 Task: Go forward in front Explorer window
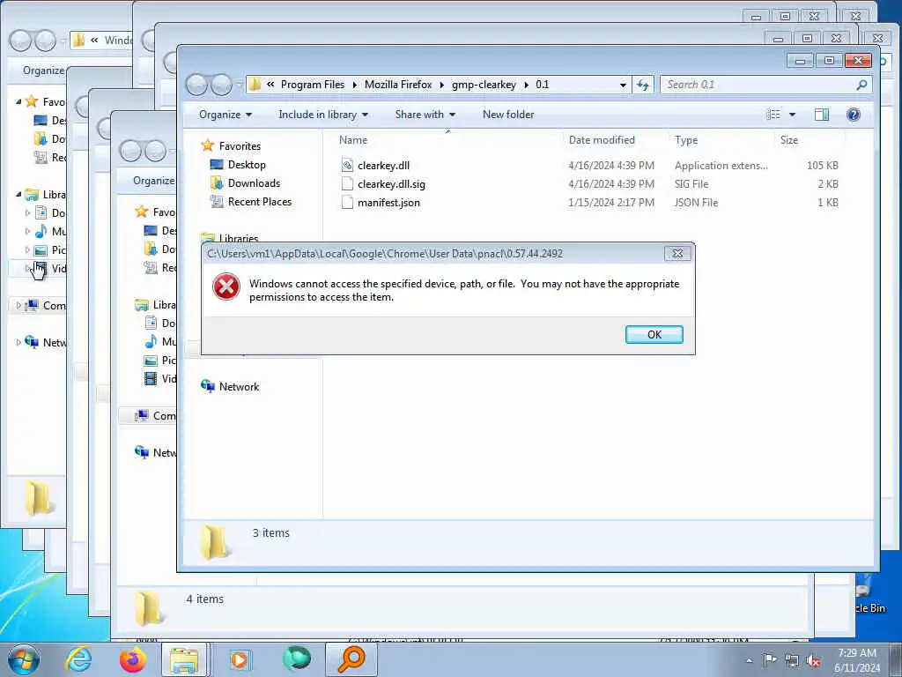click(x=221, y=86)
